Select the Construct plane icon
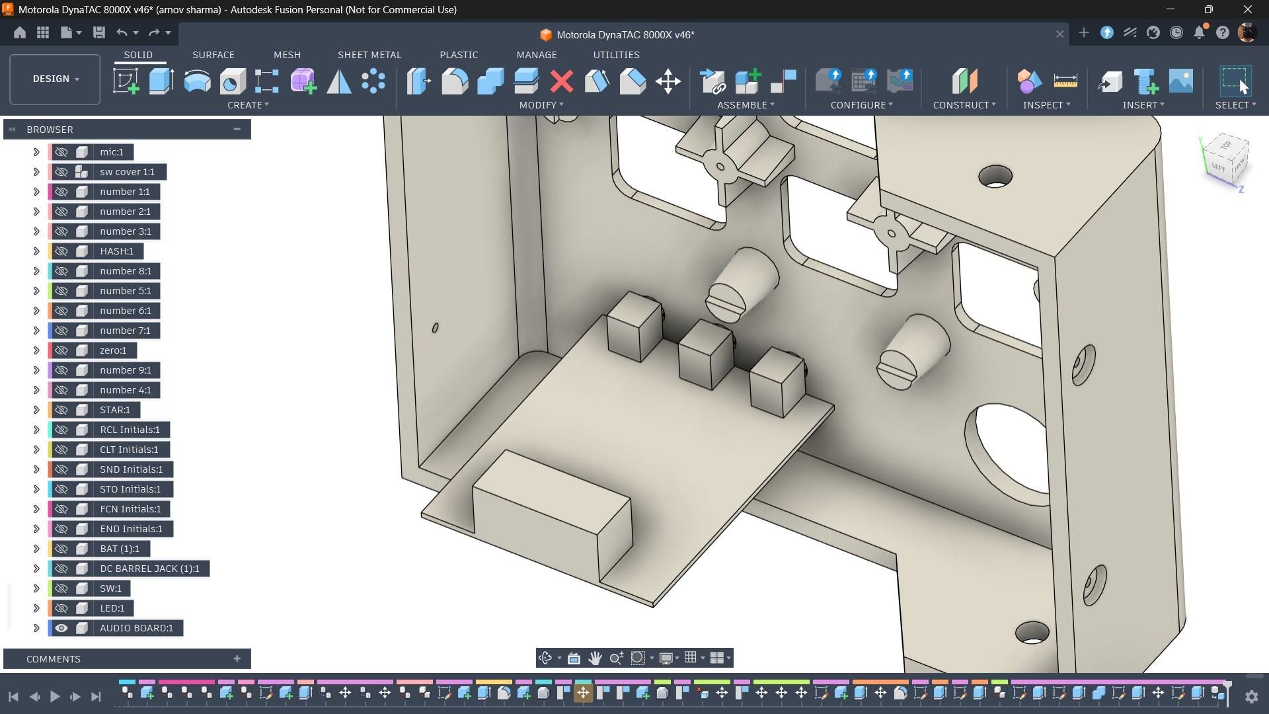Viewport: 1269px width, 714px height. pos(964,81)
